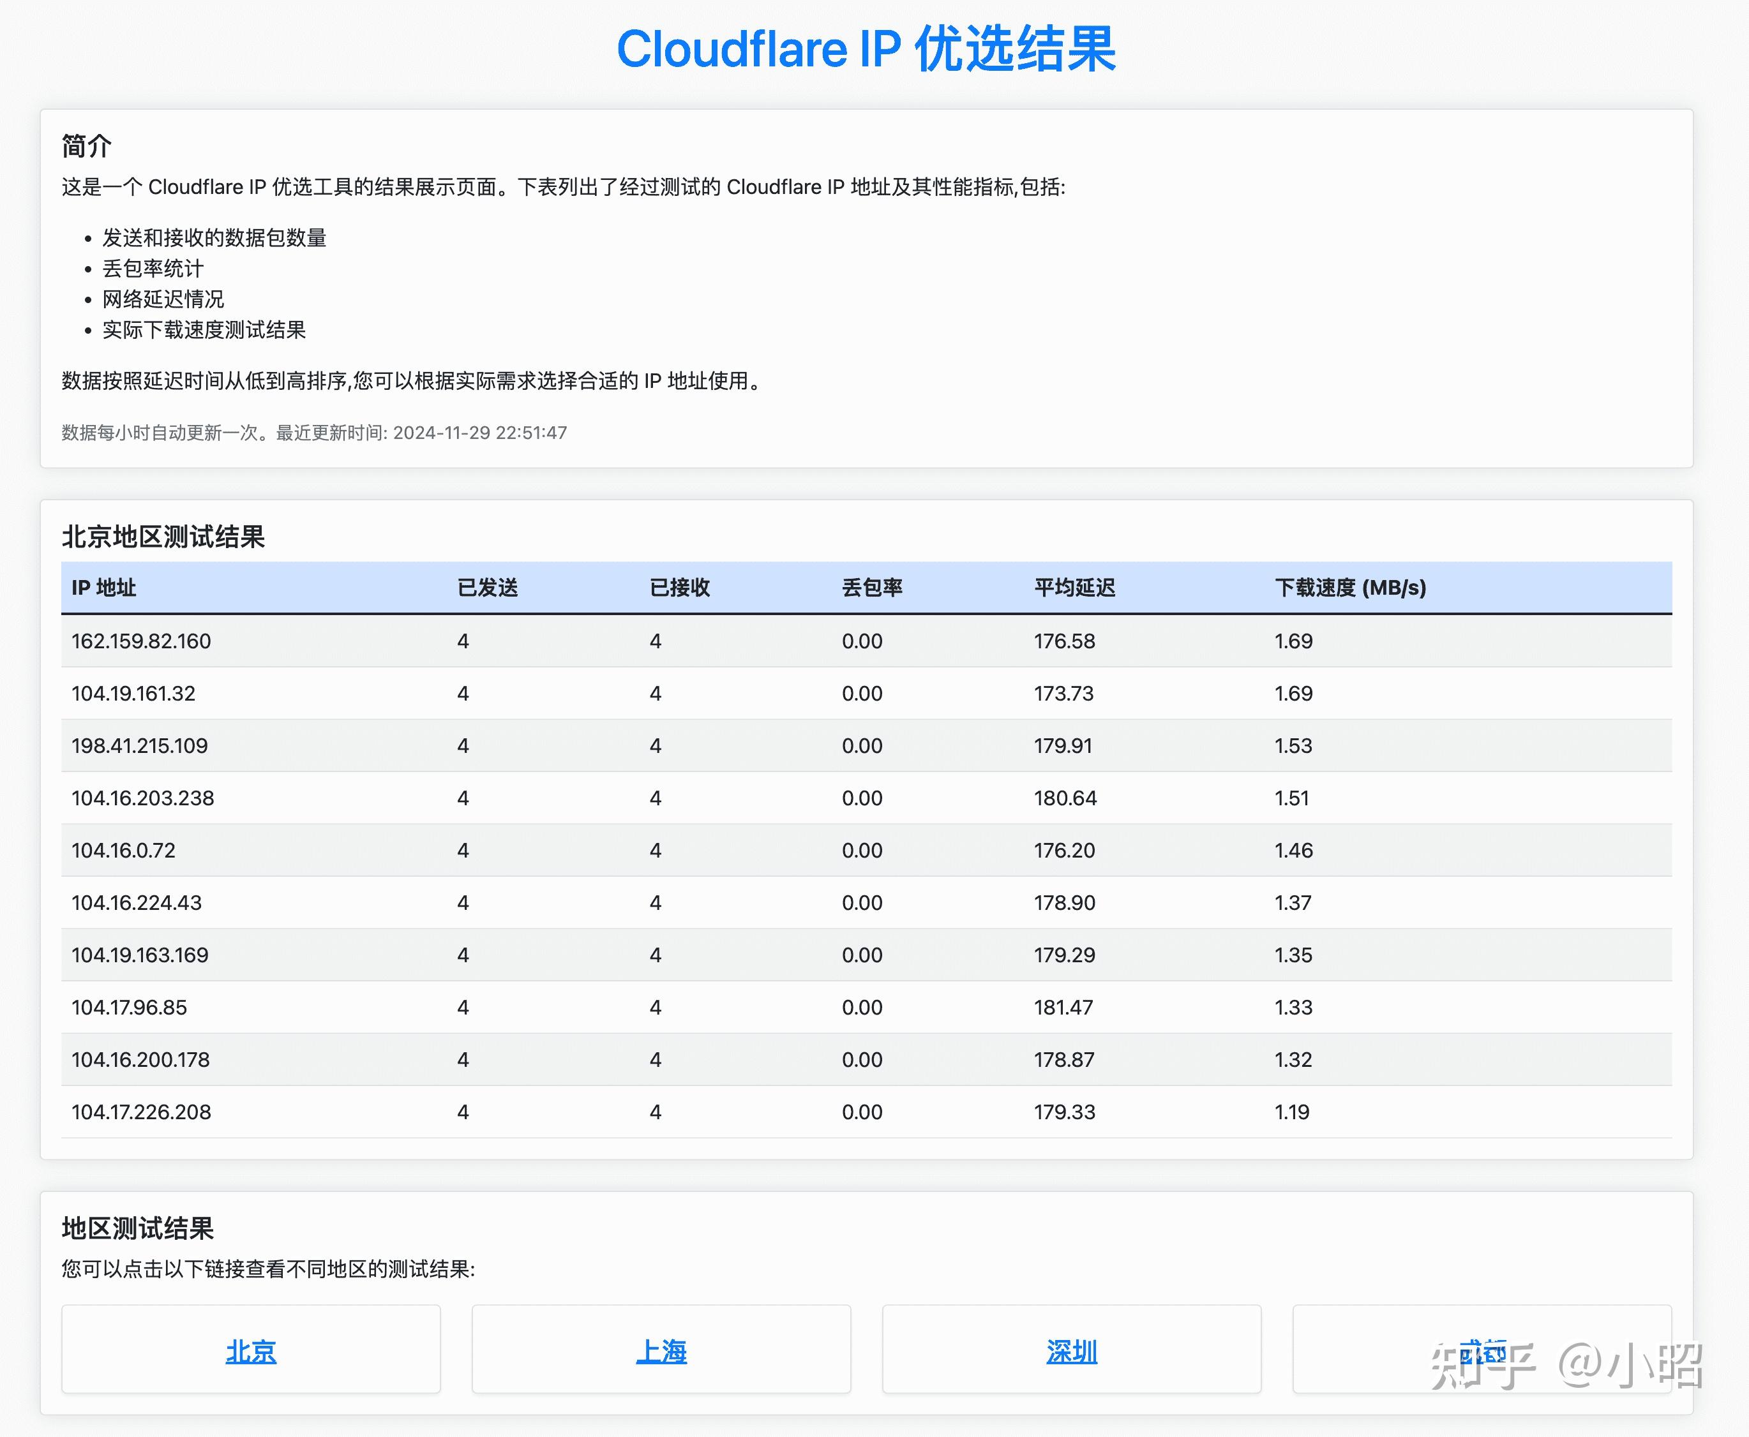The width and height of the screenshot is (1749, 1437).
Task: Open the 上海 region test results link
Action: tap(661, 1350)
